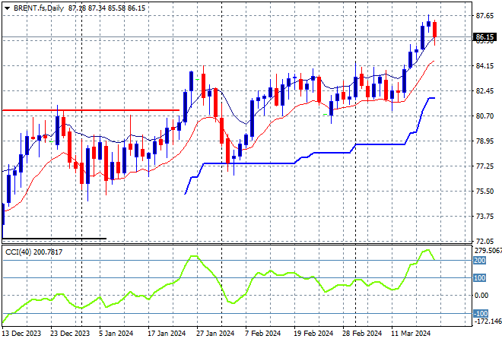Click the 5 Jan 2024 date label
Screen dimensions: 502x342
pyautogui.click(x=116, y=332)
